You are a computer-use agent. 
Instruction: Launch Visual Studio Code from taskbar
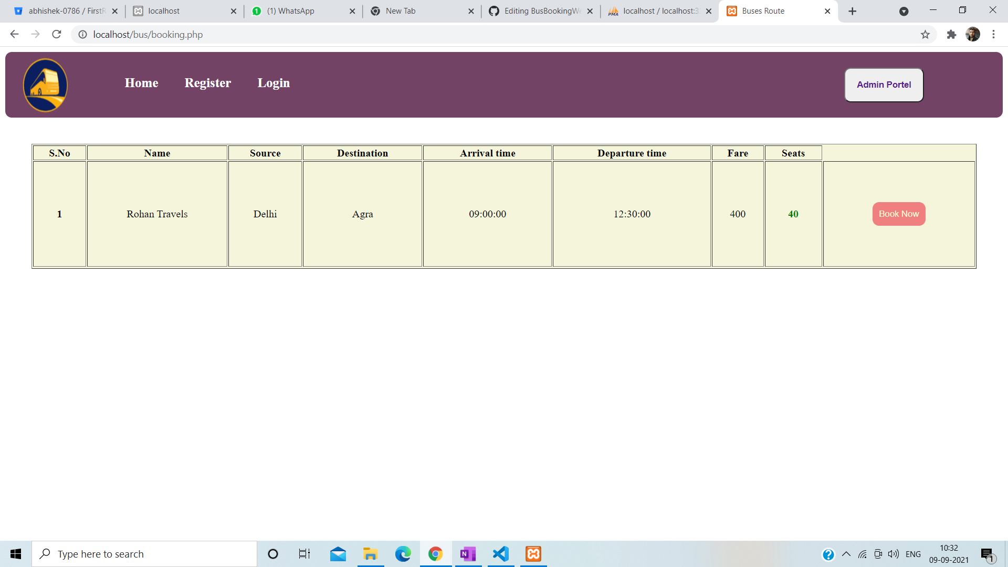[500, 553]
